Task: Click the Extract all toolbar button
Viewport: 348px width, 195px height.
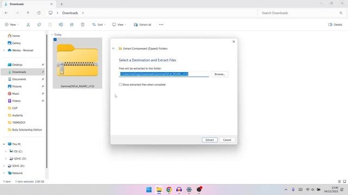Action: click(x=142, y=24)
